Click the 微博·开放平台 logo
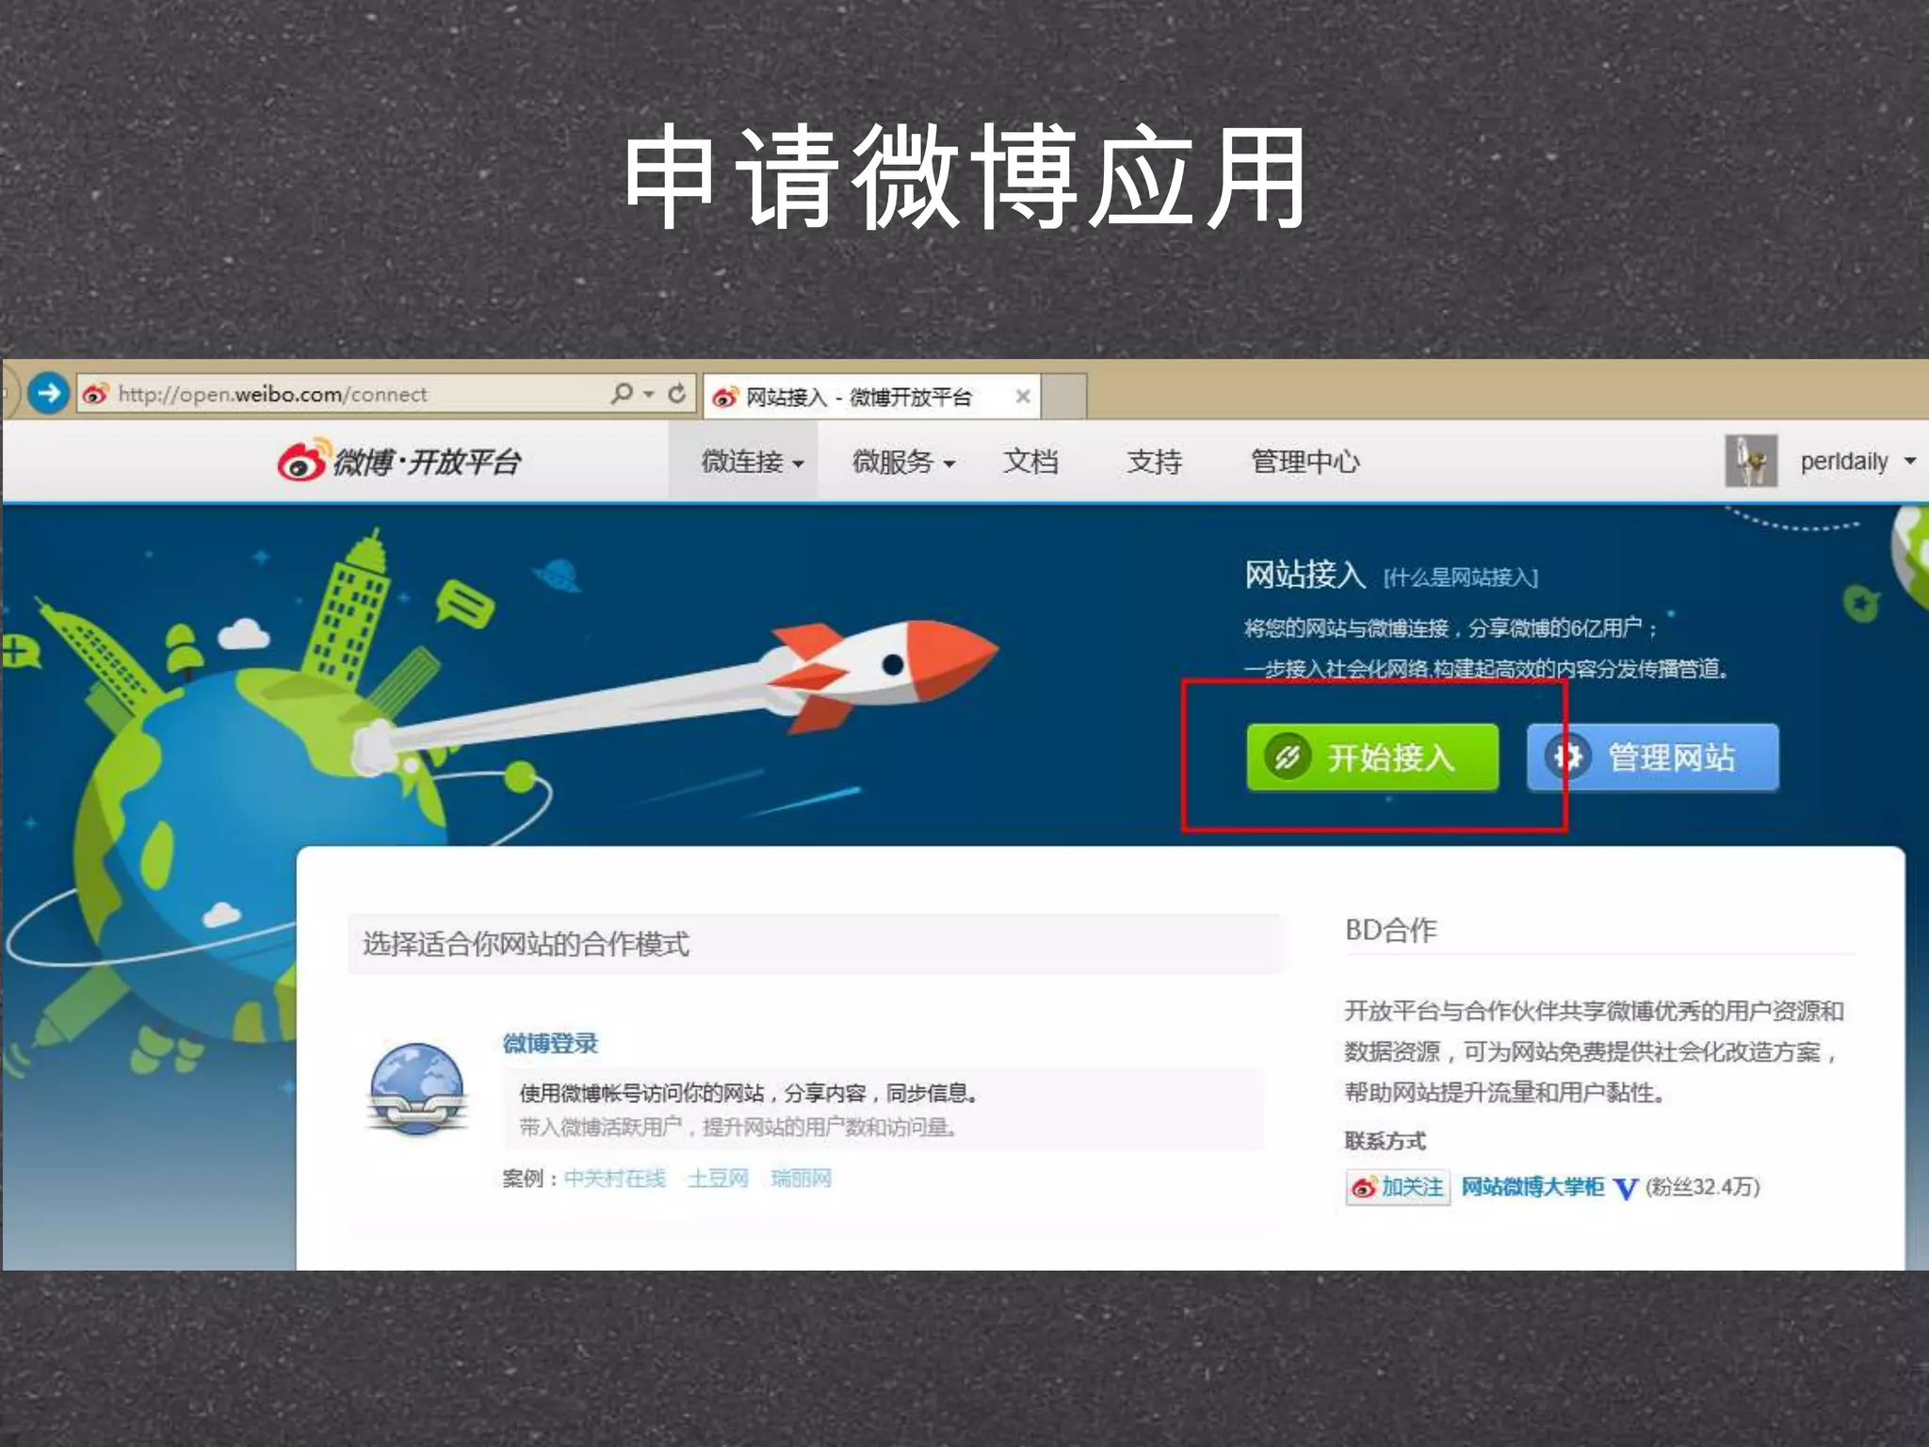This screenshot has height=1447, width=1929. pyautogui.click(x=398, y=461)
